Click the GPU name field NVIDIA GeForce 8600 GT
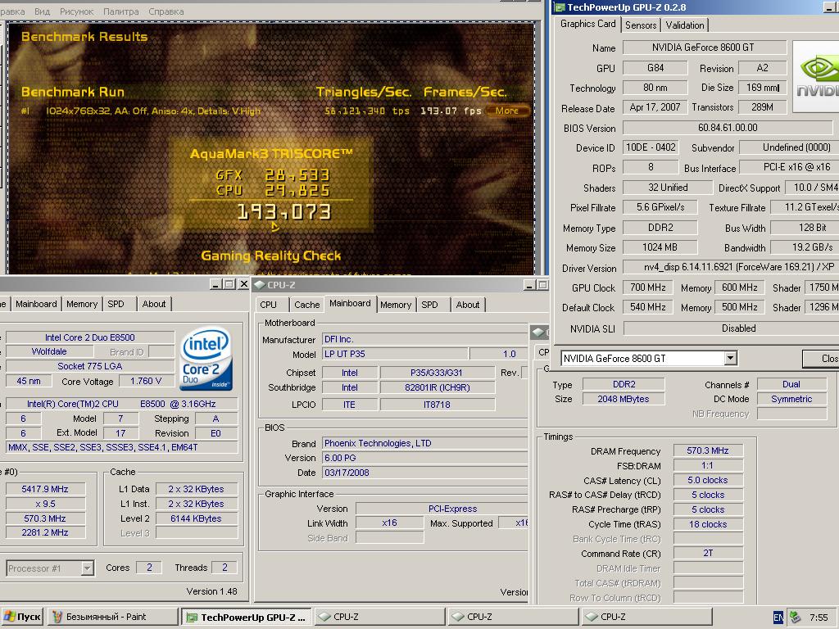This screenshot has width=839, height=629. click(x=704, y=48)
